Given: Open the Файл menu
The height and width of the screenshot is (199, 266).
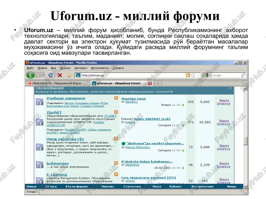Looking at the screenshot, I should click(x=30, y=68).
